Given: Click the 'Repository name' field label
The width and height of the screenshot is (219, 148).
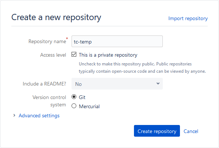Looking at the screenshot, I should [x=47, y=42].
